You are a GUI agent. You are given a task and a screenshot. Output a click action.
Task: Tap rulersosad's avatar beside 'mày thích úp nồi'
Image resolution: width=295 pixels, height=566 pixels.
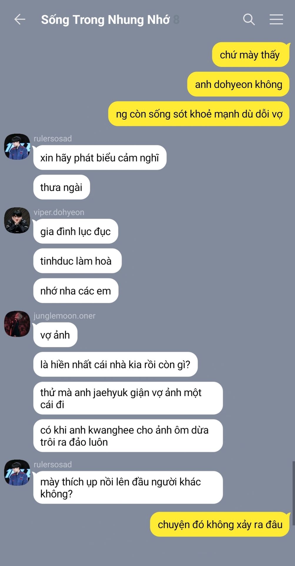[17, 473]
